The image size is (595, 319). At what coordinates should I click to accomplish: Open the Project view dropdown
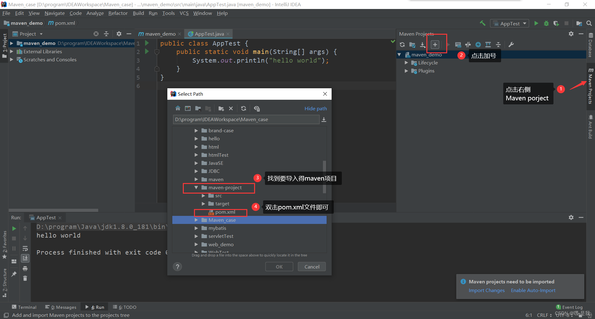pyautogui.click(x=41, y=34)
